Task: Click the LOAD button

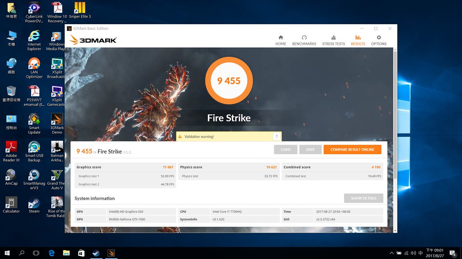Action: [286, 149]
